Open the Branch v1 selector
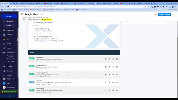 click(x=9, y=21)
